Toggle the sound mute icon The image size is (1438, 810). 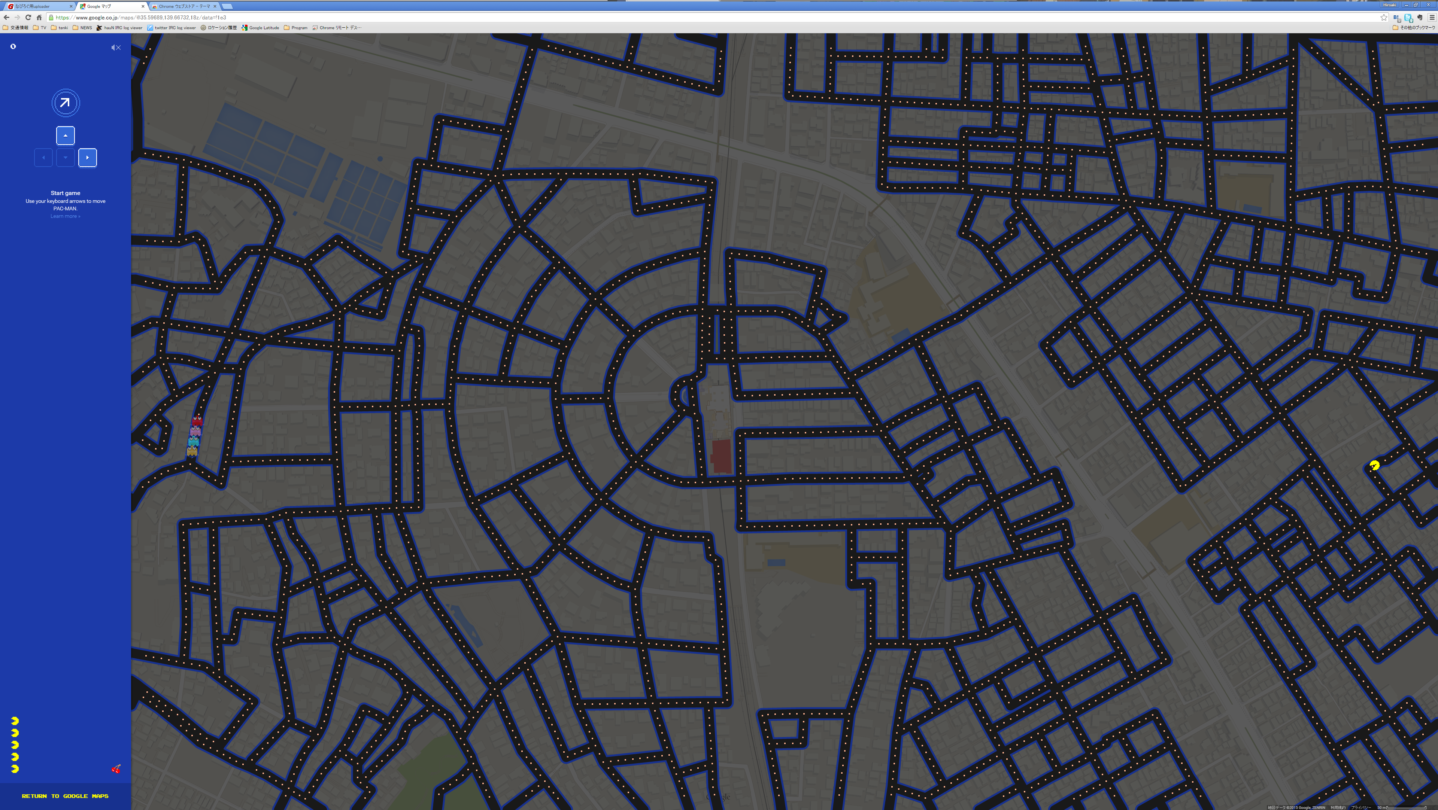116,48
